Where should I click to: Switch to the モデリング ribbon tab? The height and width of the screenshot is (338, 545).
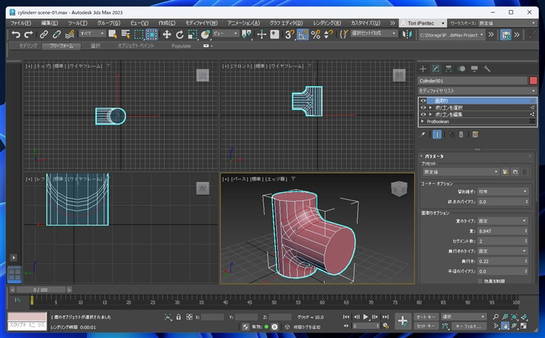pos(28,46)
